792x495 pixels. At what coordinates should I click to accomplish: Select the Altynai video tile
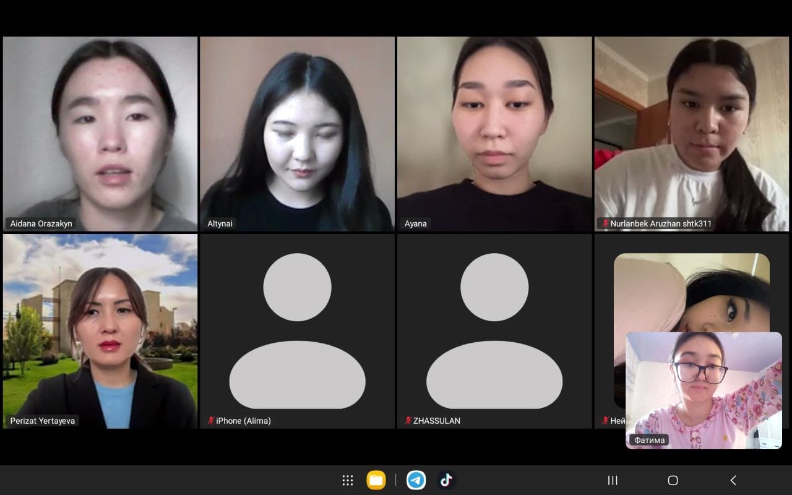coord(297,133)
